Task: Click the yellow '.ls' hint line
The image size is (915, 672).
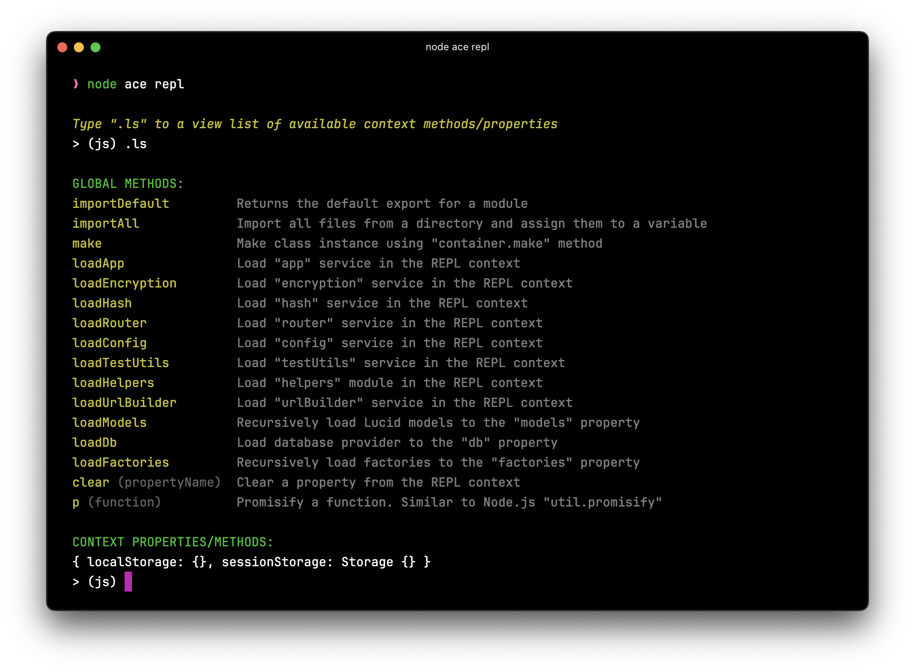Action: point(315,124)
